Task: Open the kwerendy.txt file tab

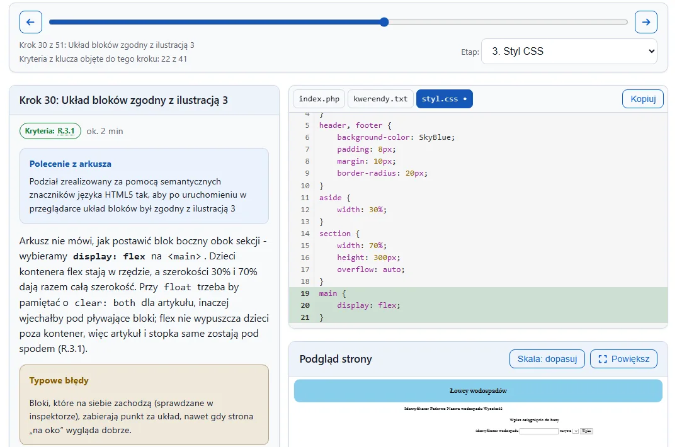Action: pos(380,99)
